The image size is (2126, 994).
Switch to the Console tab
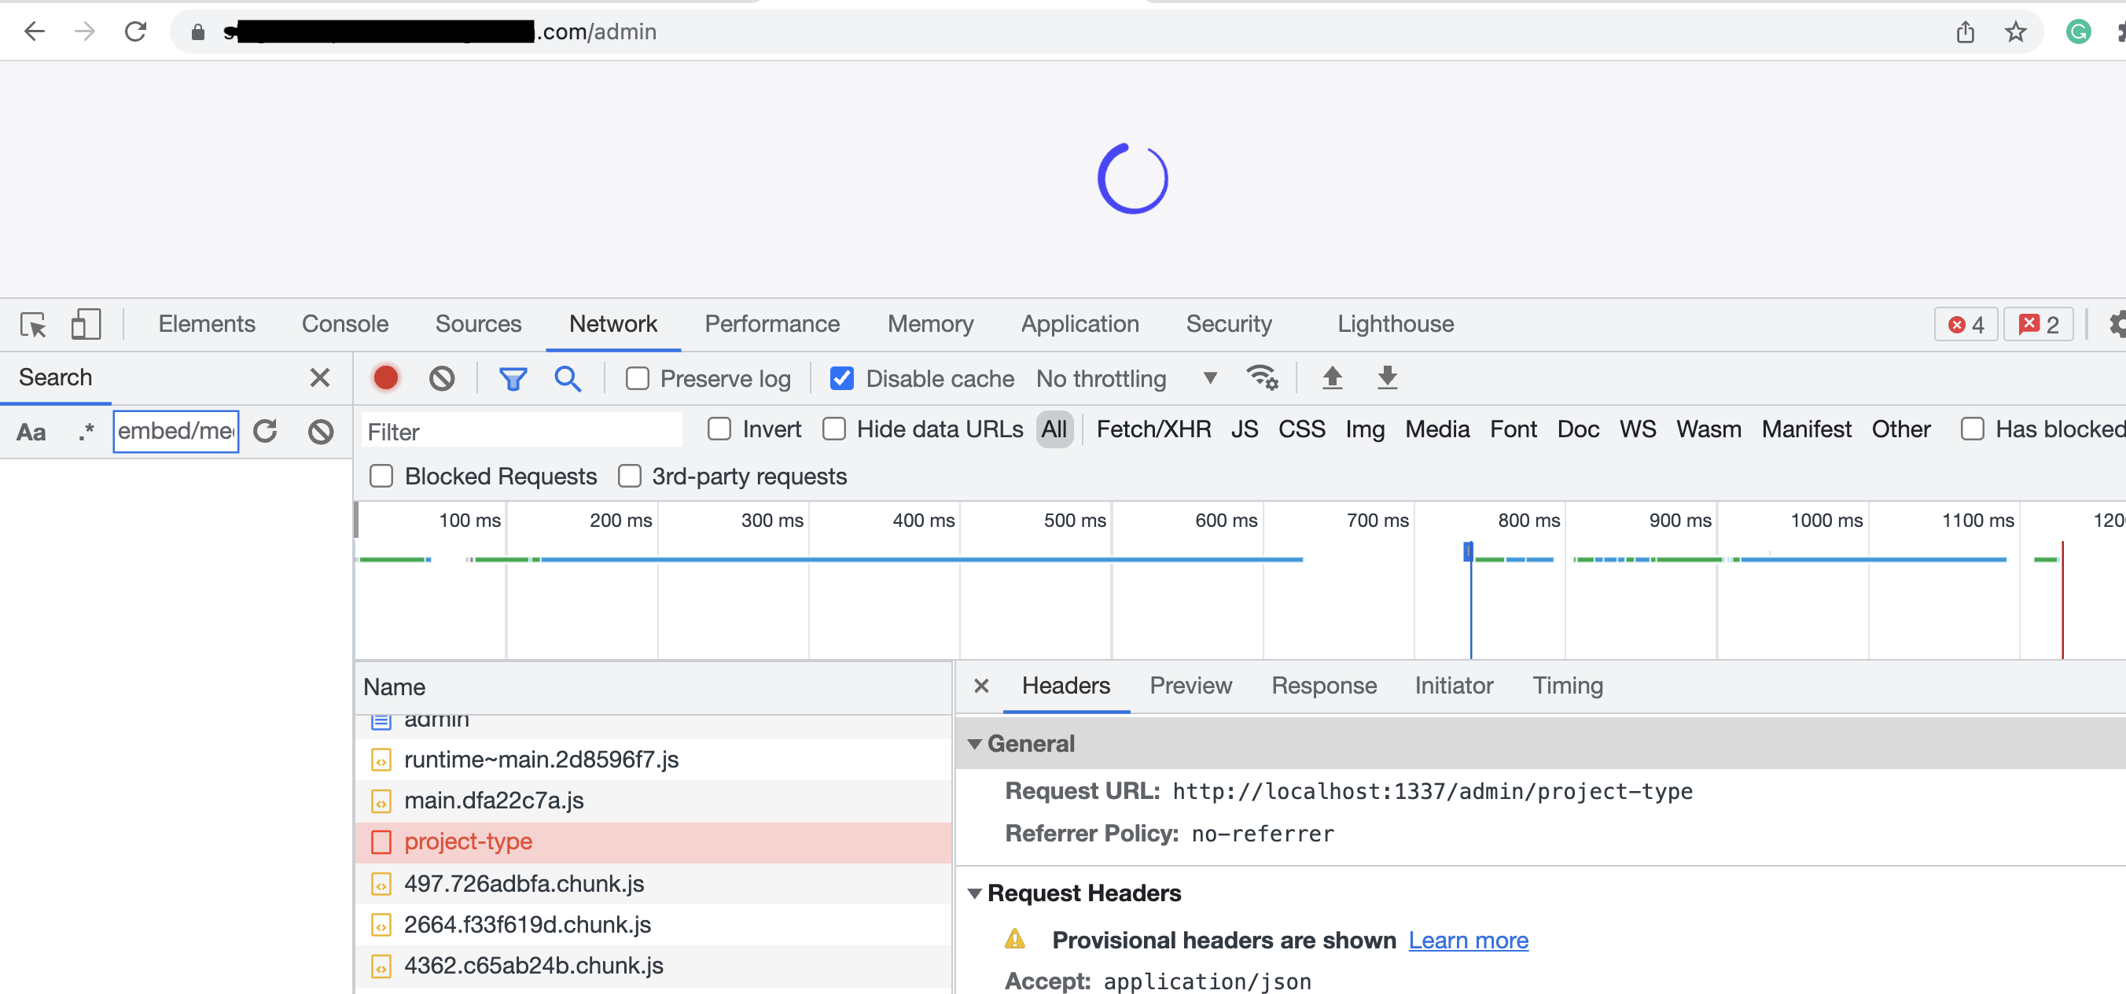344,324
